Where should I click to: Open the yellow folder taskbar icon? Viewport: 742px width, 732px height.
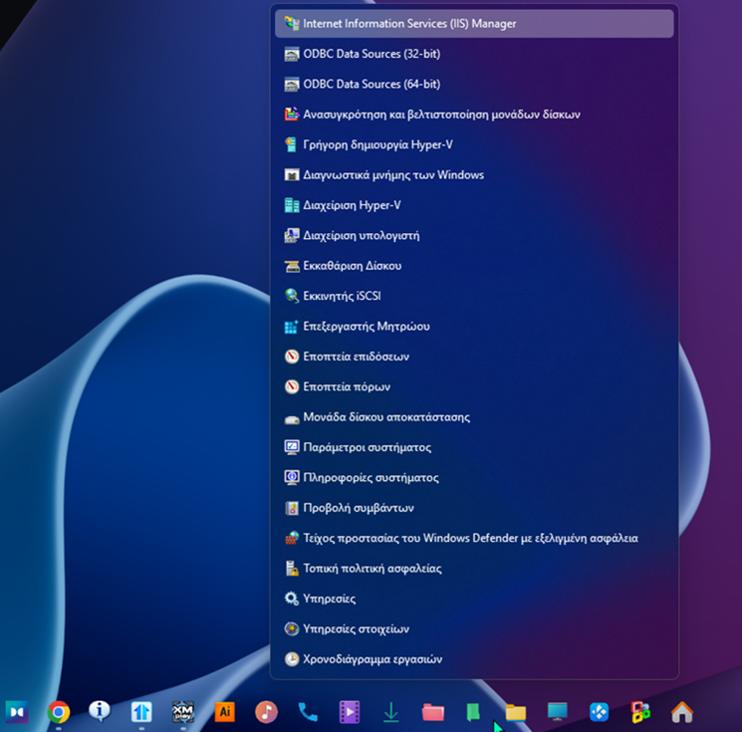coord(516,712)
